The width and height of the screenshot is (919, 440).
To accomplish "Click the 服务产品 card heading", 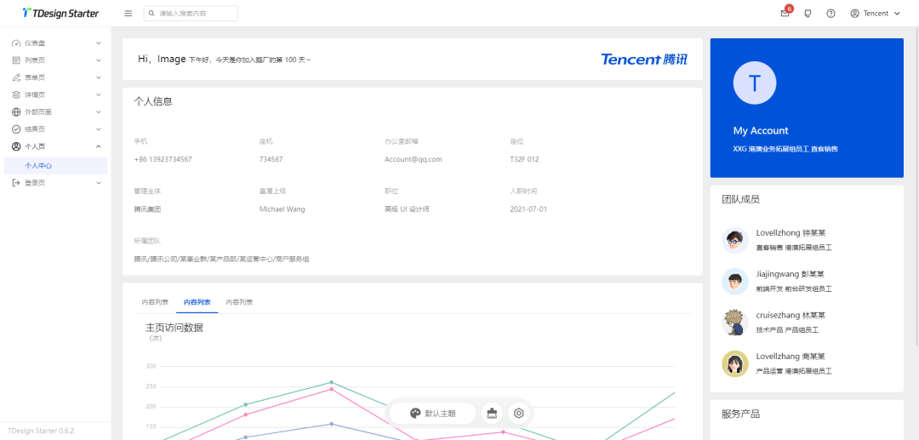I will click(741, 414).
